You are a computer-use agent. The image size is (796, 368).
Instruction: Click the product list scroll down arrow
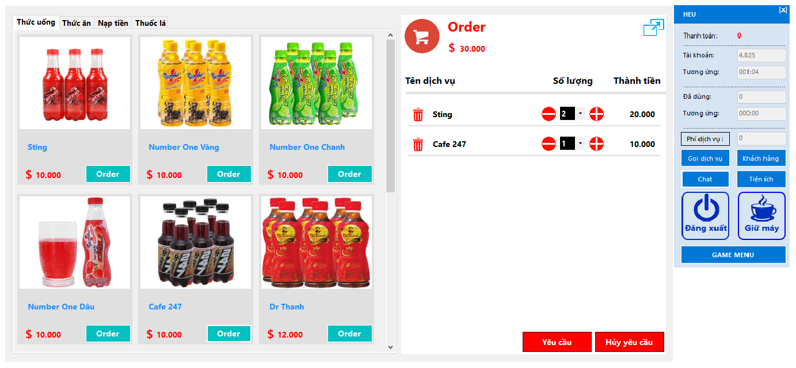pyautogui.click(x=391, y=347)
